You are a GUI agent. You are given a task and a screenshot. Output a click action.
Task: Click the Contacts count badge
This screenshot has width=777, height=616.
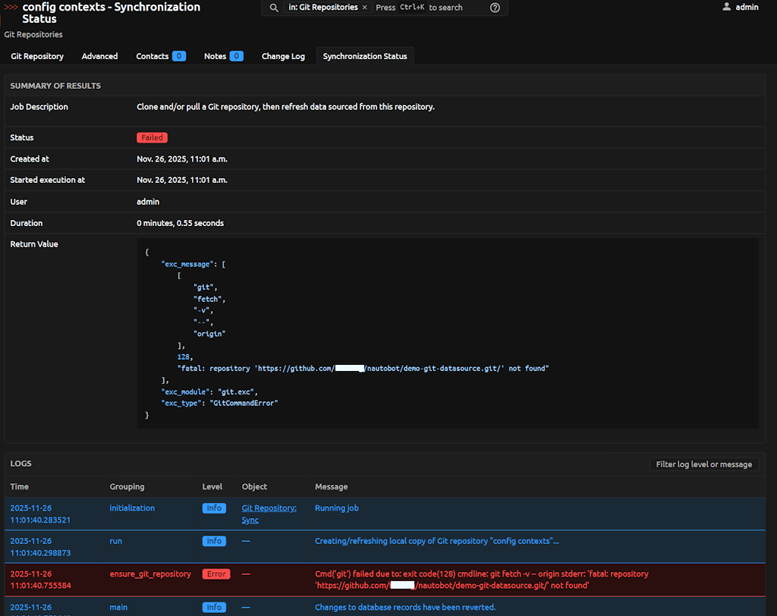coord(178,56)
